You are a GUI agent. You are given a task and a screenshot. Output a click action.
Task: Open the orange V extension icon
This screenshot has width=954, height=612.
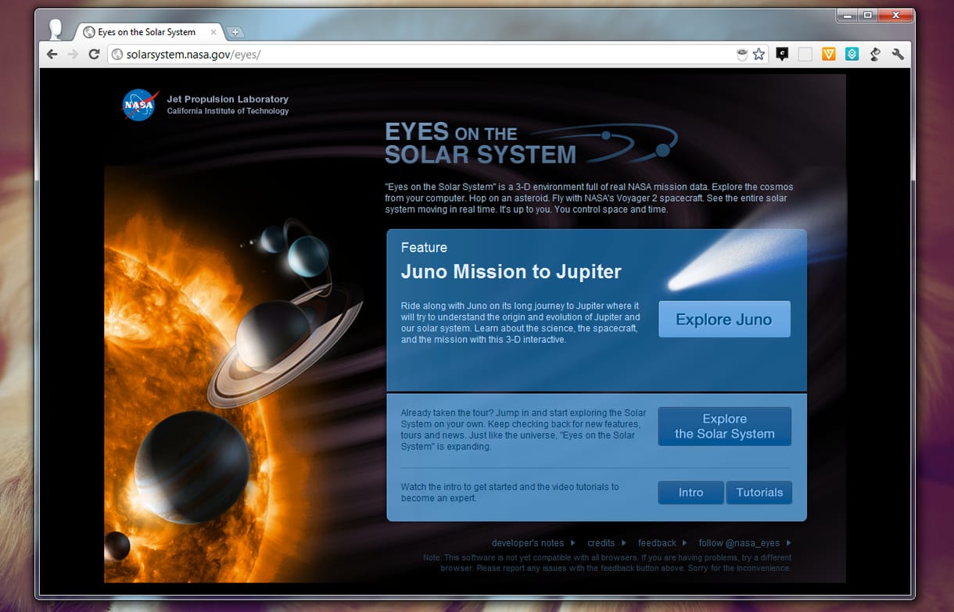[x=829, y=54]
